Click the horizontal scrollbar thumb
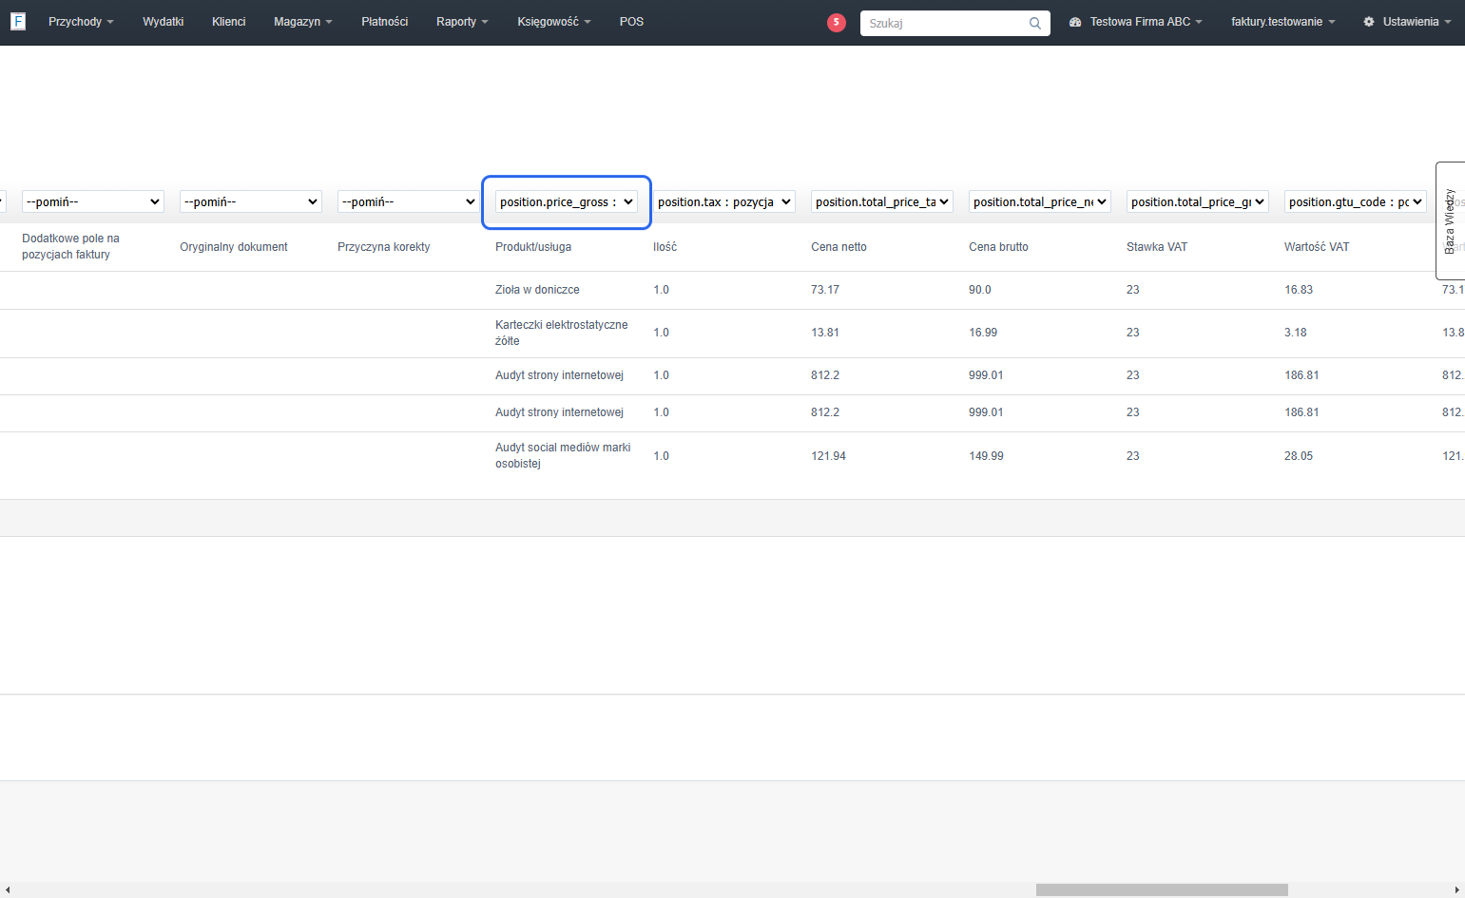Screen dimensions: 1465x898 pyautogui.click(x=1162, y=890)
